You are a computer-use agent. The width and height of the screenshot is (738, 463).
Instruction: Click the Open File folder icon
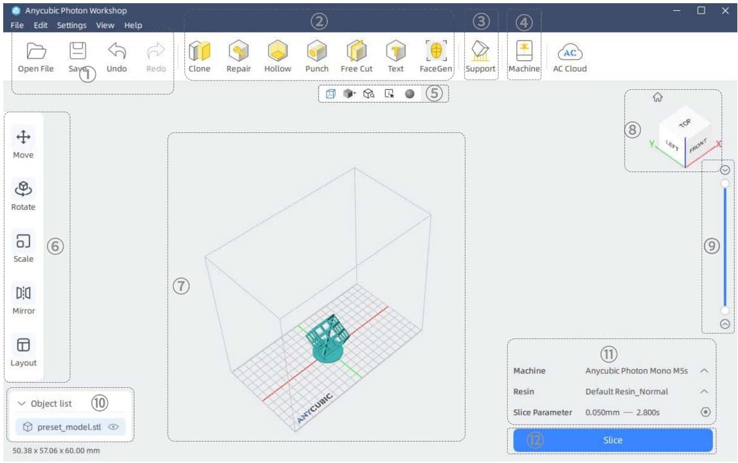pos(36,51)
